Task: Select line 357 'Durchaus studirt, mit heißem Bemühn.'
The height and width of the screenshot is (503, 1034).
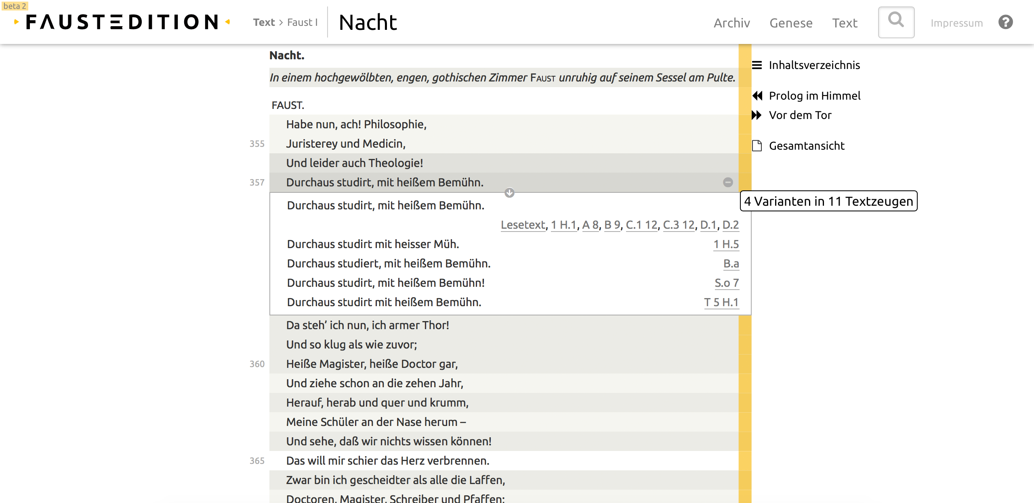Action: click(504, 182)
